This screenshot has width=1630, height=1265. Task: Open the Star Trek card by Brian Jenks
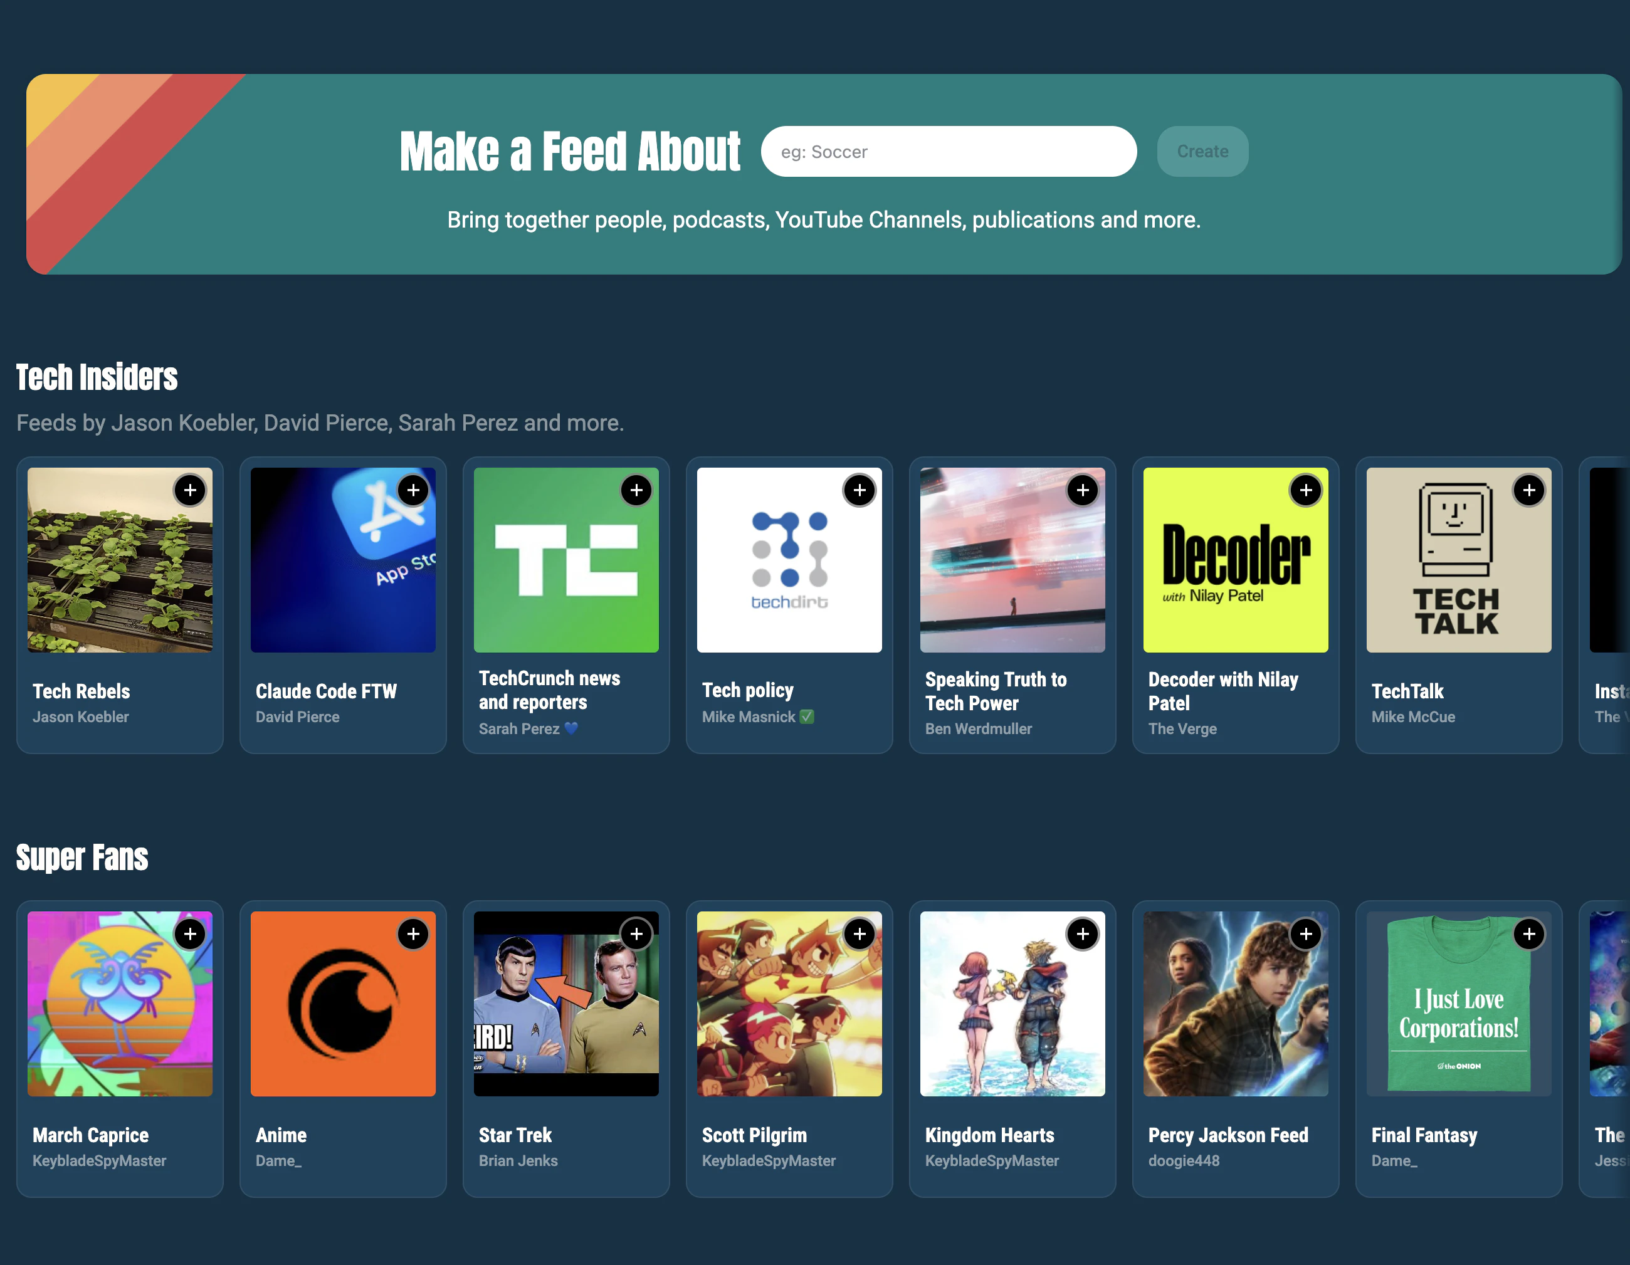click(565, 1003)
